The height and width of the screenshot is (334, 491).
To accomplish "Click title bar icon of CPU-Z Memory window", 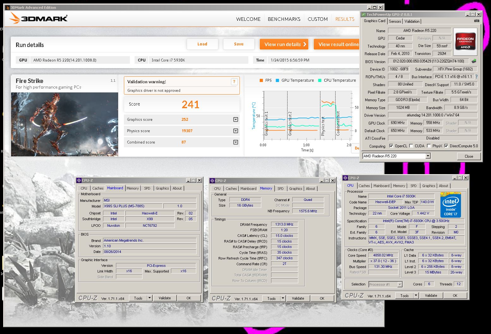I will tap(212, 181).
